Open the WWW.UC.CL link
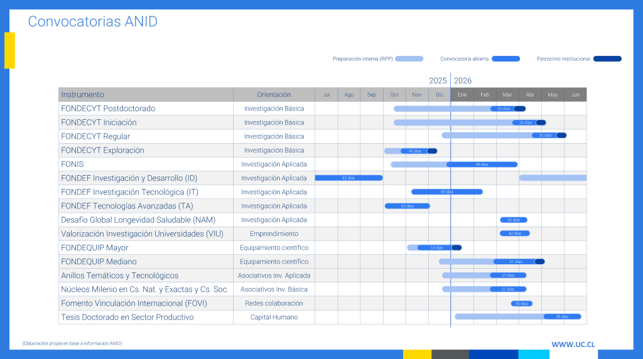Image resolution: width=643 pixels, height=359 pixels. [573, 345]
